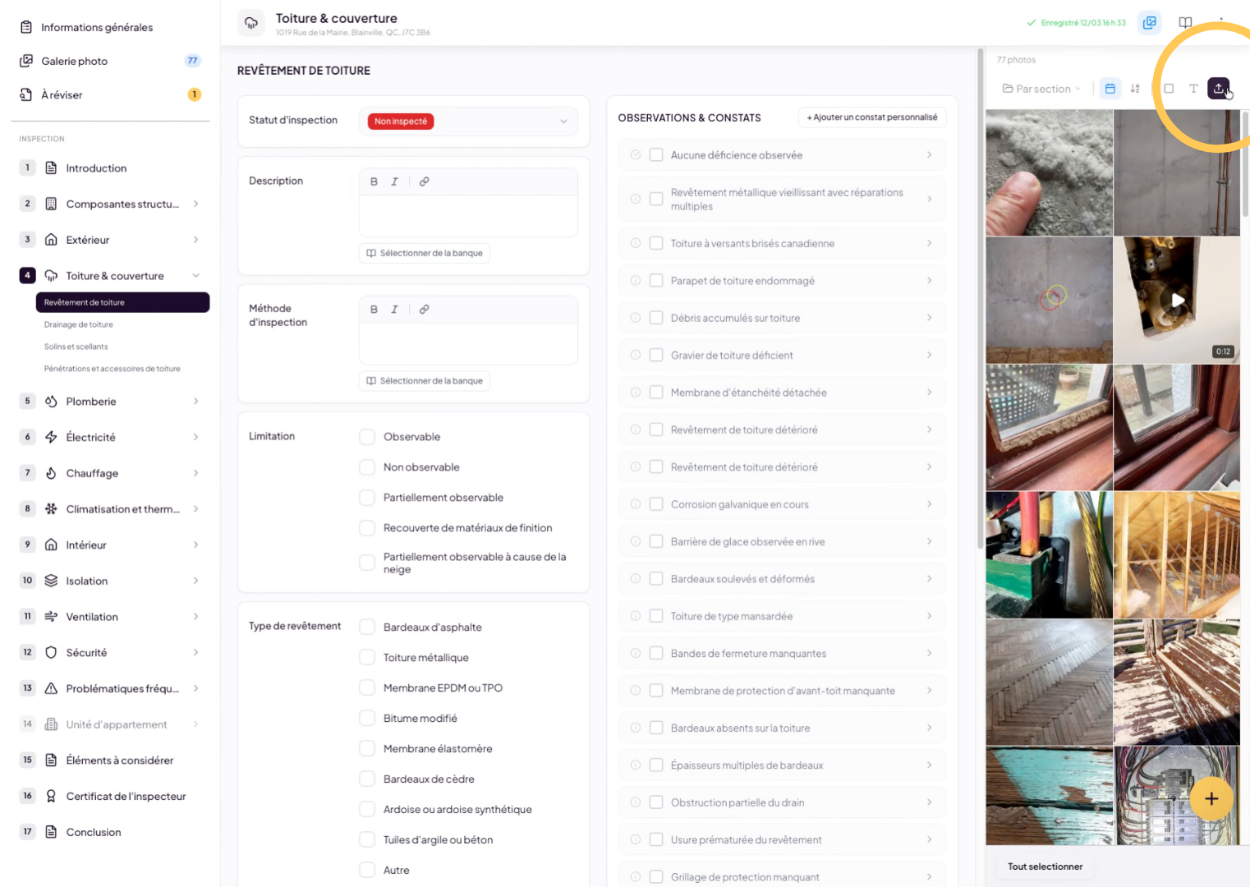Toggle the photo gallery panel icon
1250x887 pixels.
pyautogui.click(x=1150, y=23)
